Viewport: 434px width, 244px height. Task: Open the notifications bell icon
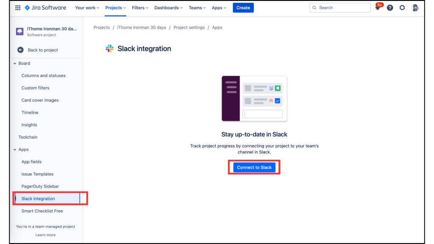(x=378, y=8)
